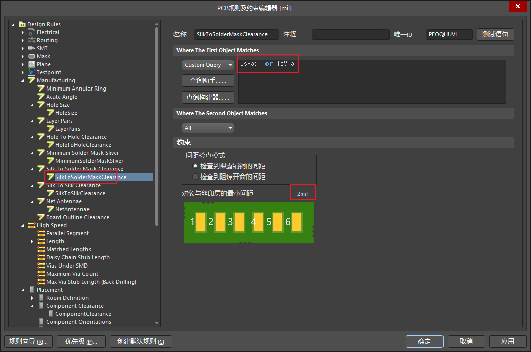This screenshot has height=352, width=531.
Task: Click the 优先级 priorities button
Action: (x=81, y=341)
